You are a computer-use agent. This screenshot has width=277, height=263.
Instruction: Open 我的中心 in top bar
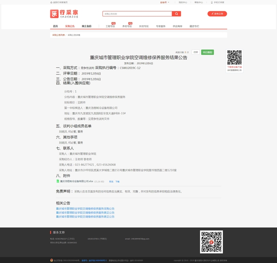pos(182,3)
